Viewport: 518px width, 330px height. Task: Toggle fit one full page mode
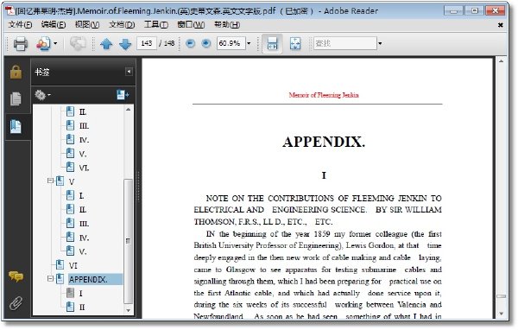coord(295,43)
